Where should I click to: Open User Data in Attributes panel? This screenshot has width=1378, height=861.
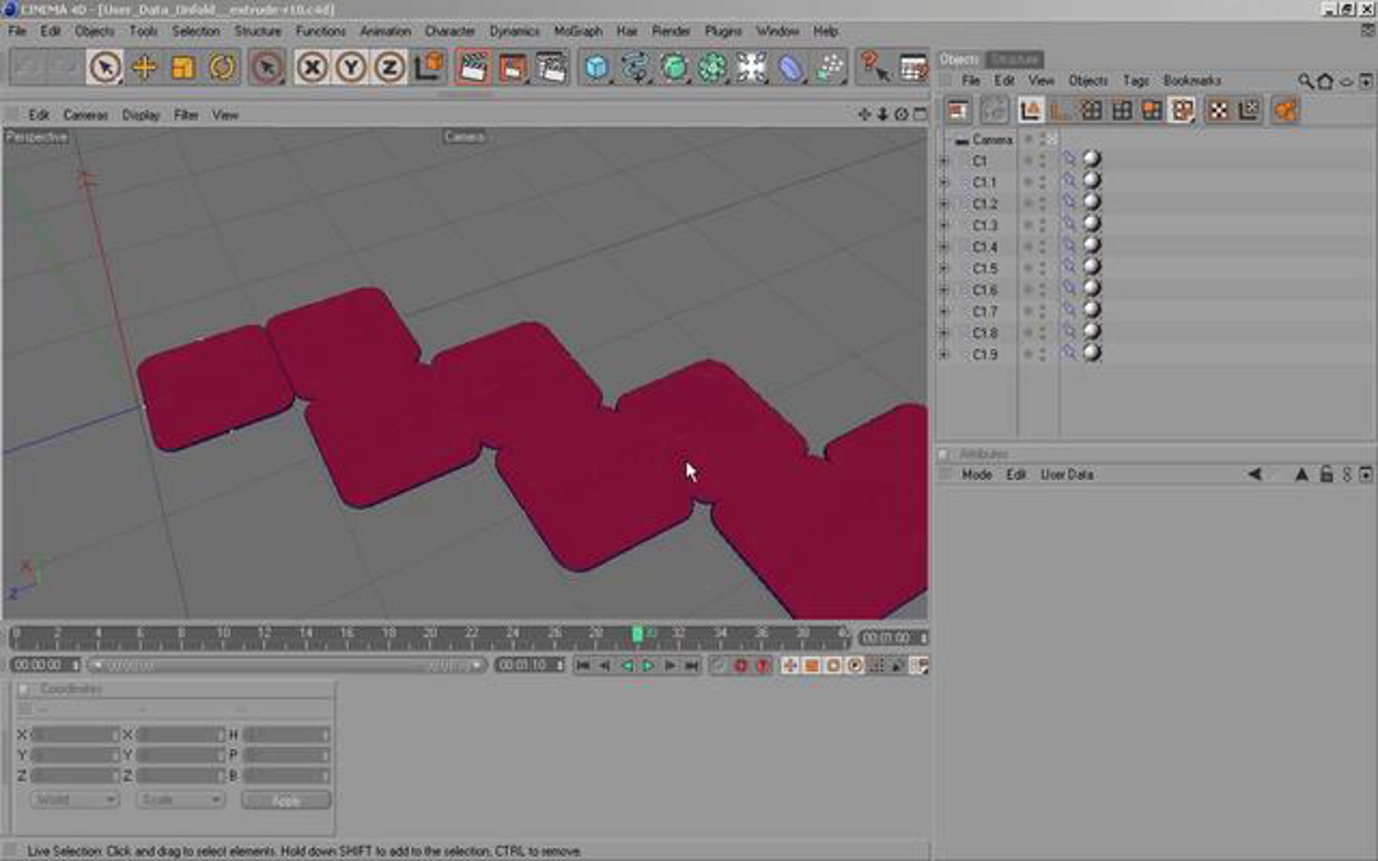(1067, 475)
